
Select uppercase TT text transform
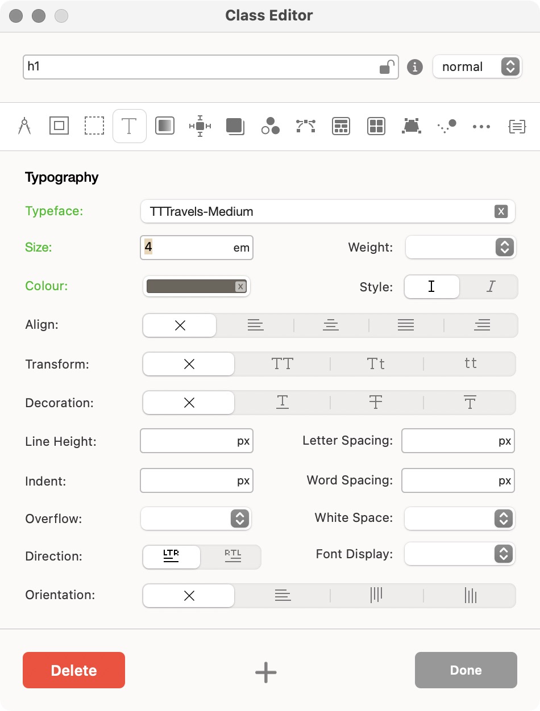pos(282,364)
